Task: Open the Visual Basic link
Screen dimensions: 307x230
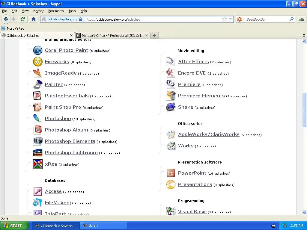Action: coord(192,211)
